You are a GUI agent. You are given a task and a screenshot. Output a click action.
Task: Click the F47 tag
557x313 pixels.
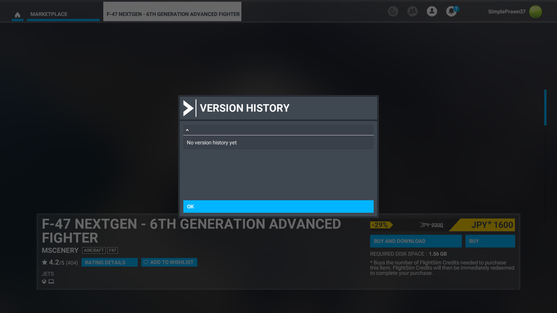click(113, 250)
